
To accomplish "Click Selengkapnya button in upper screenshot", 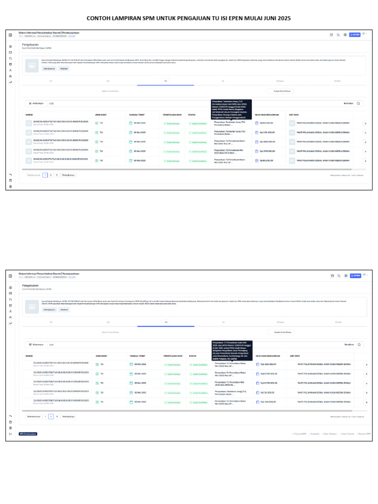I will pos(49,68).
